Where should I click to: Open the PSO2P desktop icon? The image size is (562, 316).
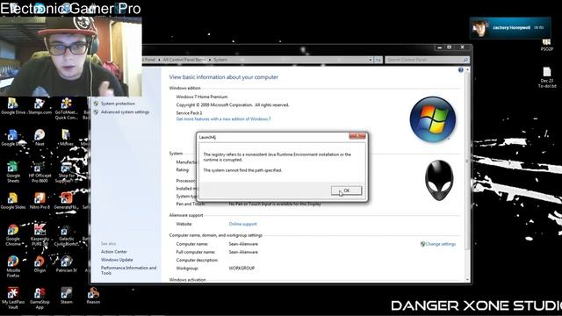point(546,45)
